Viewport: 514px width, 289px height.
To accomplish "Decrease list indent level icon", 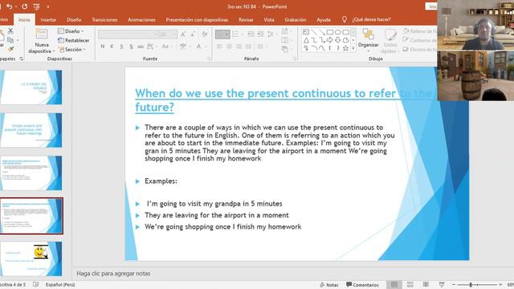I will [x=251, y=34].
